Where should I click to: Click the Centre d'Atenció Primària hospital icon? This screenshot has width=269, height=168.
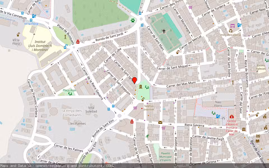[232, 116]
